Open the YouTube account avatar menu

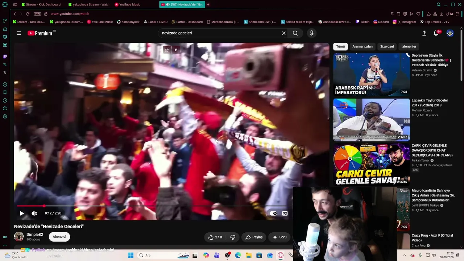[x=450, y=33]
